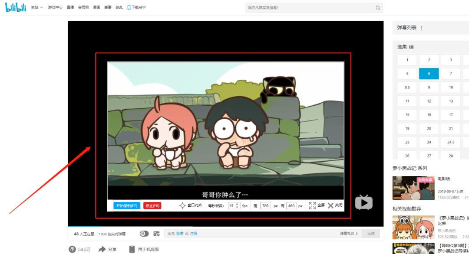Select episode 8.5 in 选集
This screenshot has width=469, height=254.
point(407,88)
